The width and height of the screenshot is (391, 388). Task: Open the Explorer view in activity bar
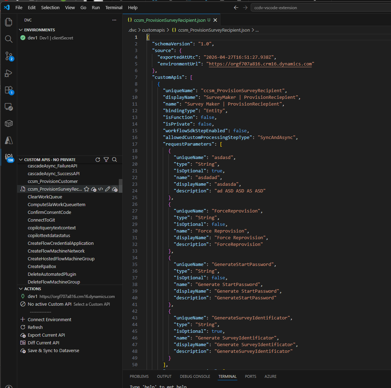point(9,22)
